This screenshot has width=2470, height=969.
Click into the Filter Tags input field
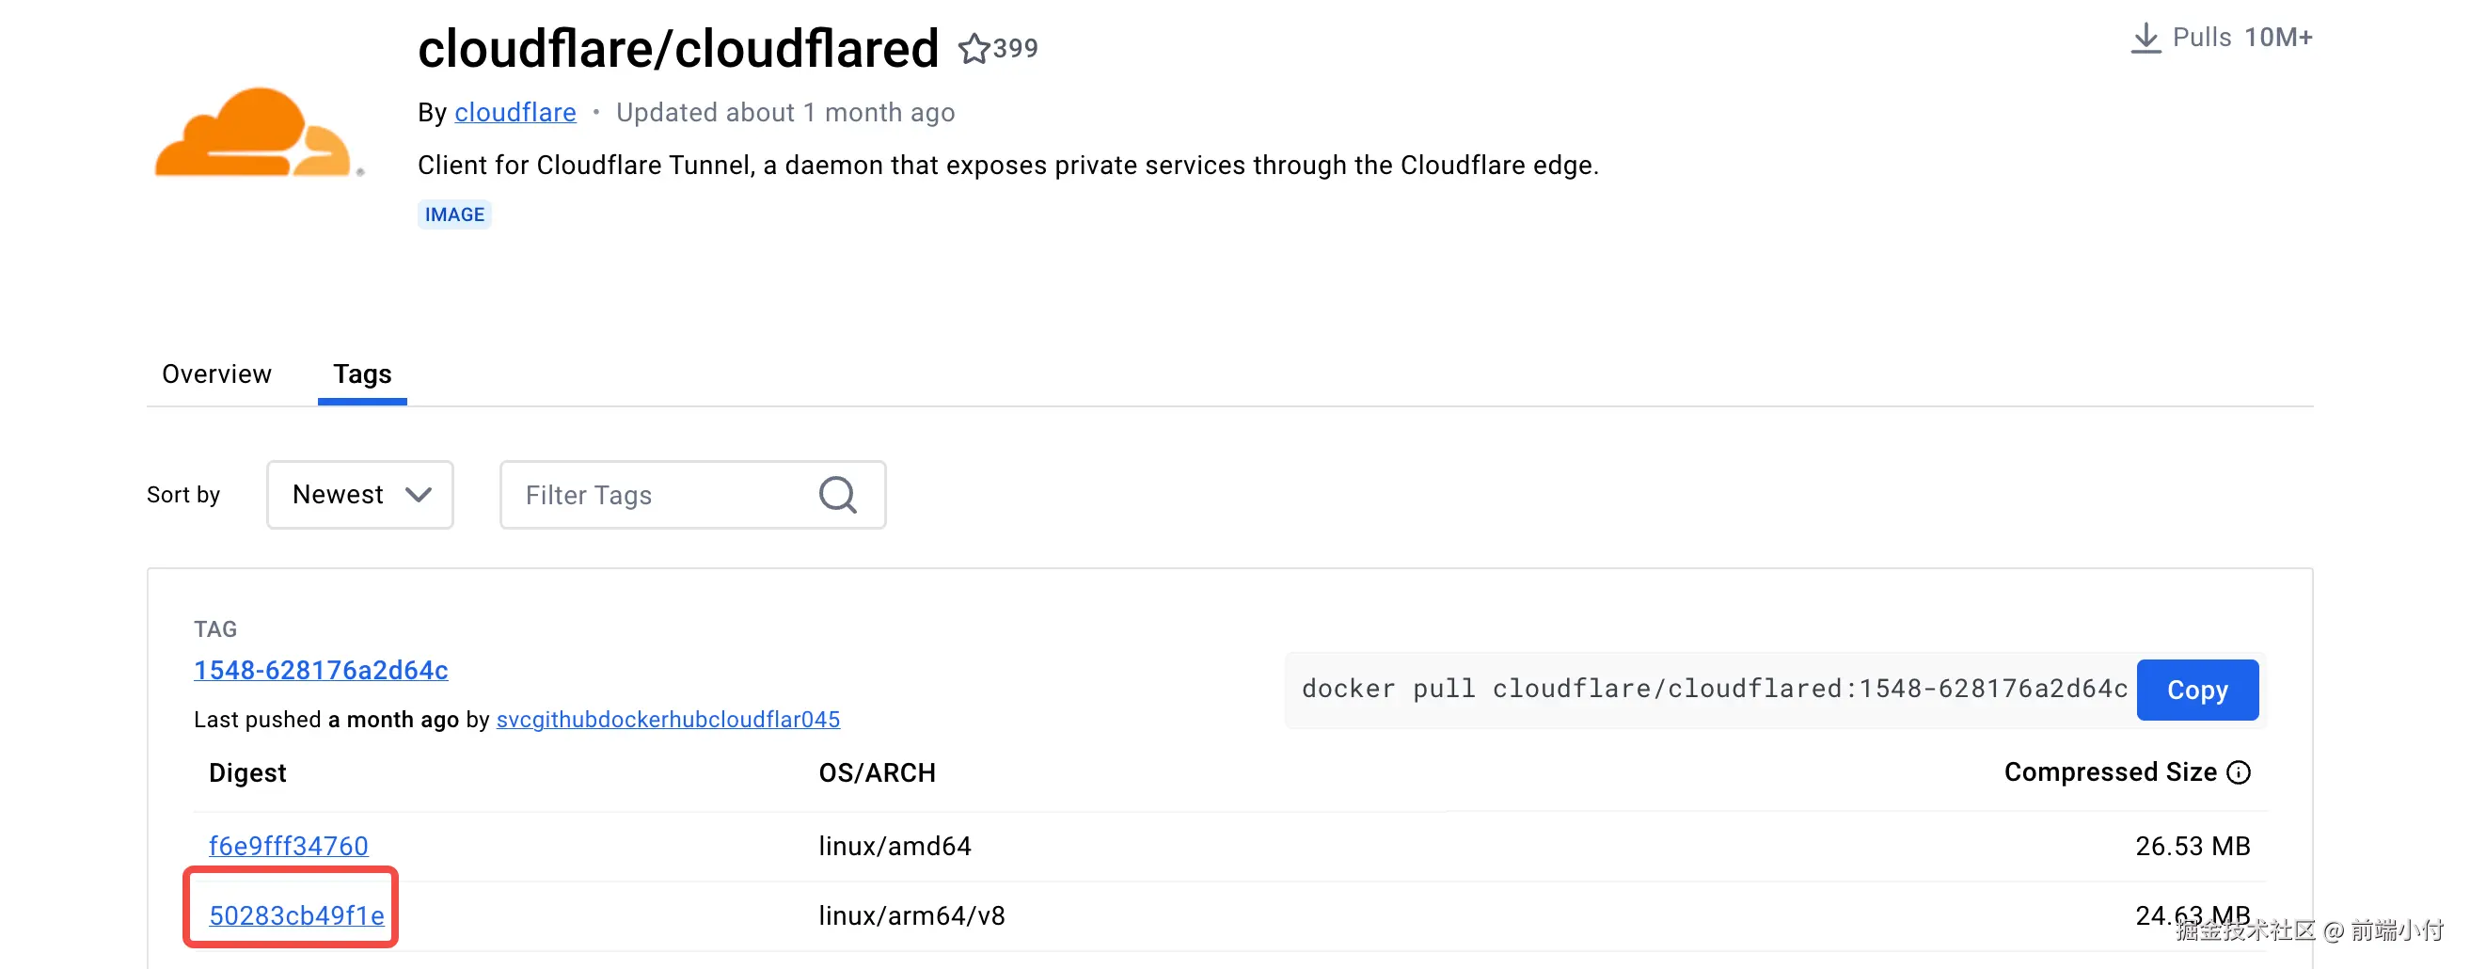(x=661, y=495)
